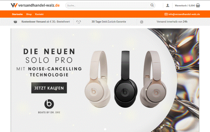Screen dimensions: 210x132
Task: Open the Startseite menu item
Action: click(17, 14)
